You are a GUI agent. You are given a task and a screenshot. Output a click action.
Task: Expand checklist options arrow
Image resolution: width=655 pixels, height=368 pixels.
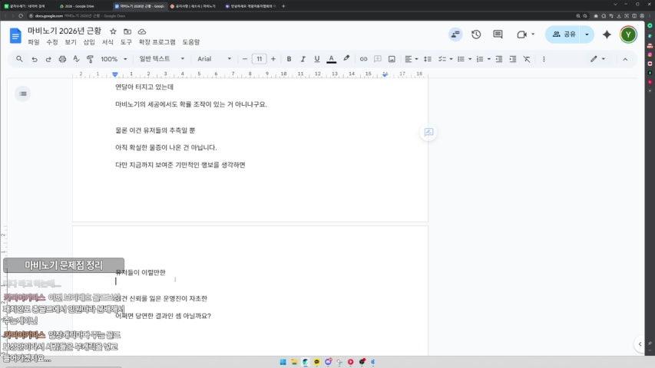pos(451,59)
